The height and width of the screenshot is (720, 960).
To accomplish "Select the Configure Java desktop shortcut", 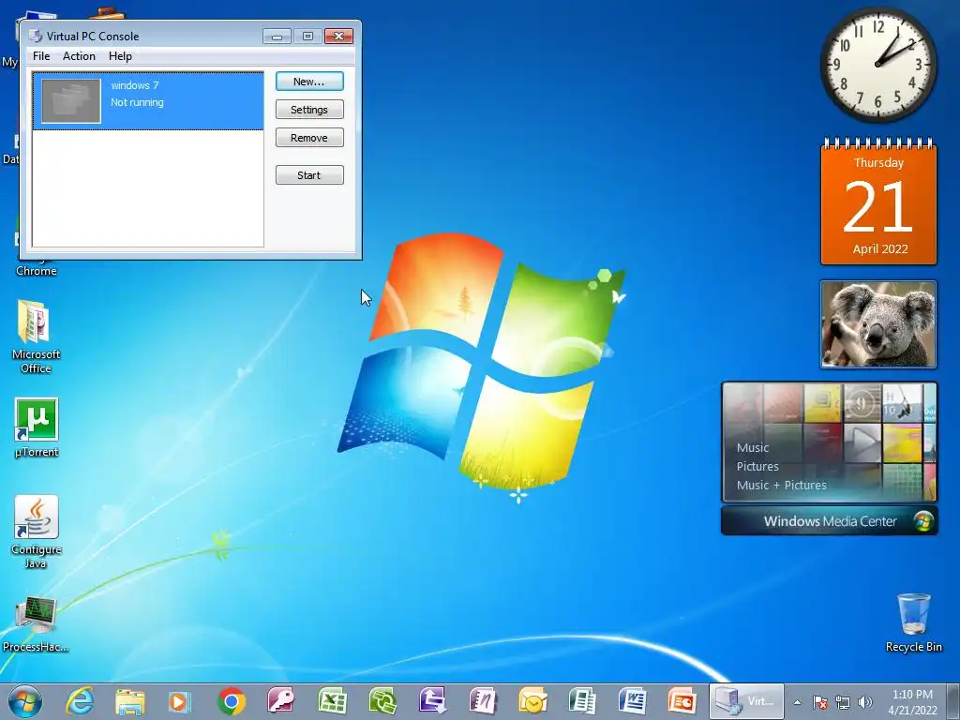I will click(x=37, y=532).
